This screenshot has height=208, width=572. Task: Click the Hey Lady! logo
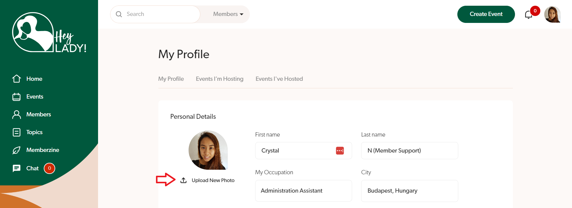(49, 33)
